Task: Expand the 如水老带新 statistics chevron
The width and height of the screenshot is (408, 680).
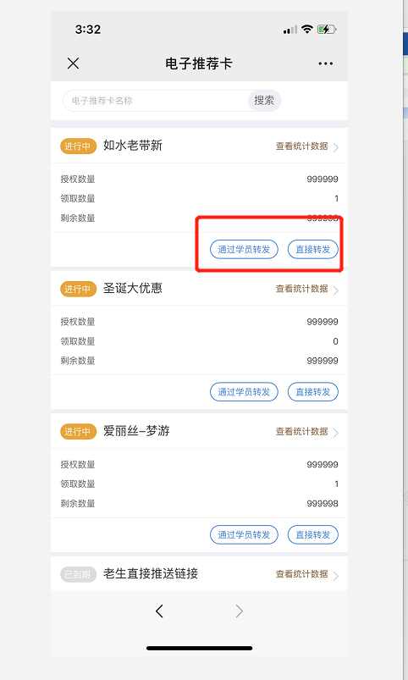Action: click(336, 147)
